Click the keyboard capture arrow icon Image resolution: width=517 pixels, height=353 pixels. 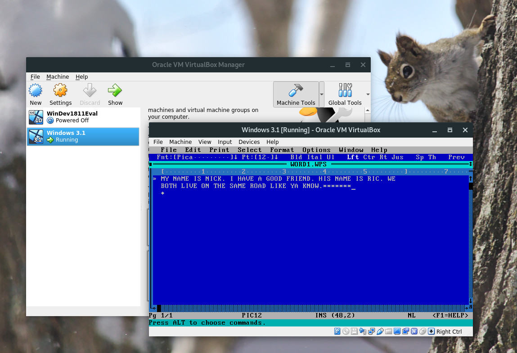[x=431, y=331]
